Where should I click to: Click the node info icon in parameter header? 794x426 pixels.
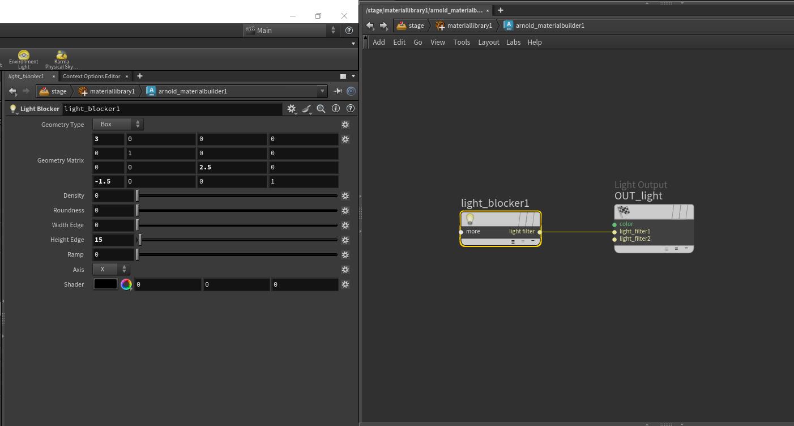[336, 108]
